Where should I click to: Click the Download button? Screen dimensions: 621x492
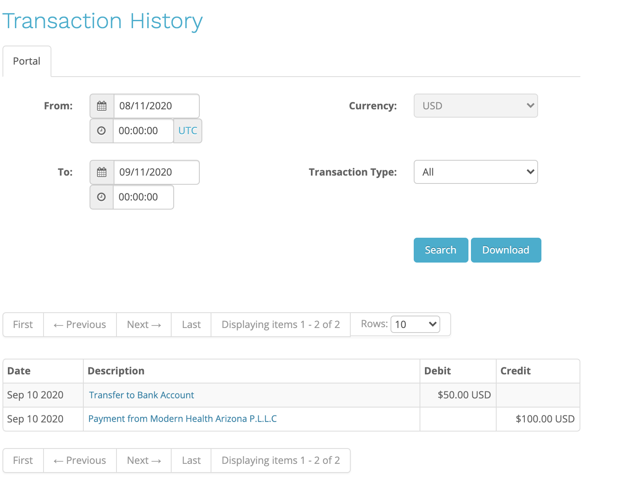tap(506, 250)
